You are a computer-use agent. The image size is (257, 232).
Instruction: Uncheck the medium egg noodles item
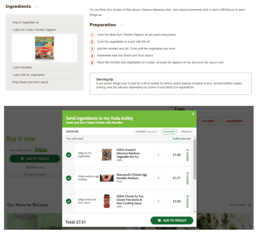click(x=69, y=178)
